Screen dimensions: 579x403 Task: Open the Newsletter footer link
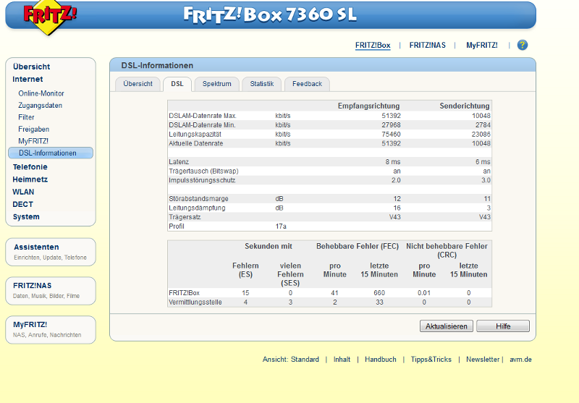point(483,360)
